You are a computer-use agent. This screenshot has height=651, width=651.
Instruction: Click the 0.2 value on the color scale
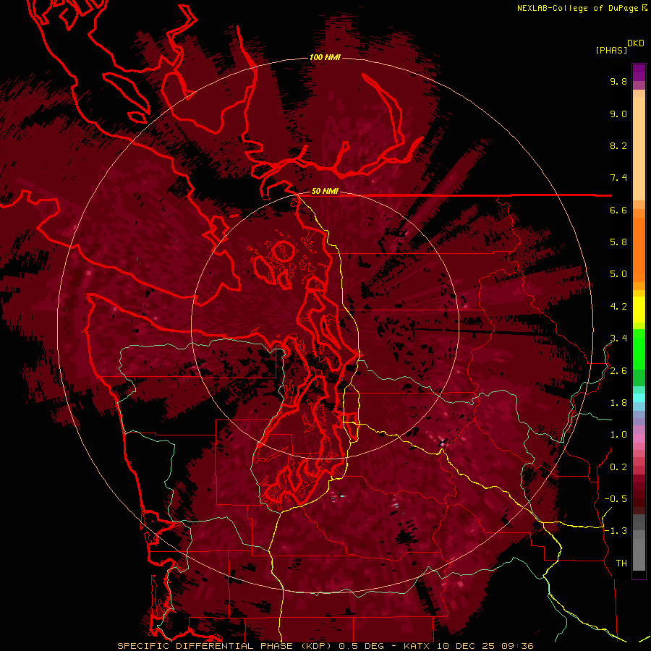click(x=618, y=467)
